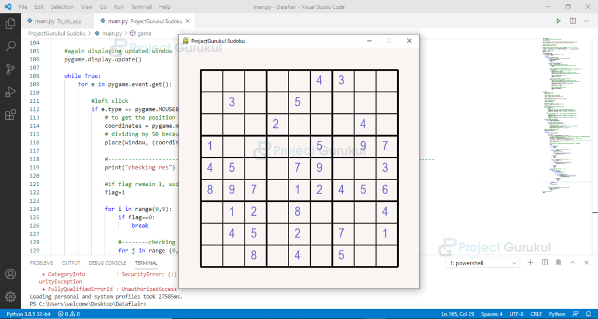This screenshot has width=598, height=319.
Task: Kill terminal with trash icon
Action: coord(558,262)
